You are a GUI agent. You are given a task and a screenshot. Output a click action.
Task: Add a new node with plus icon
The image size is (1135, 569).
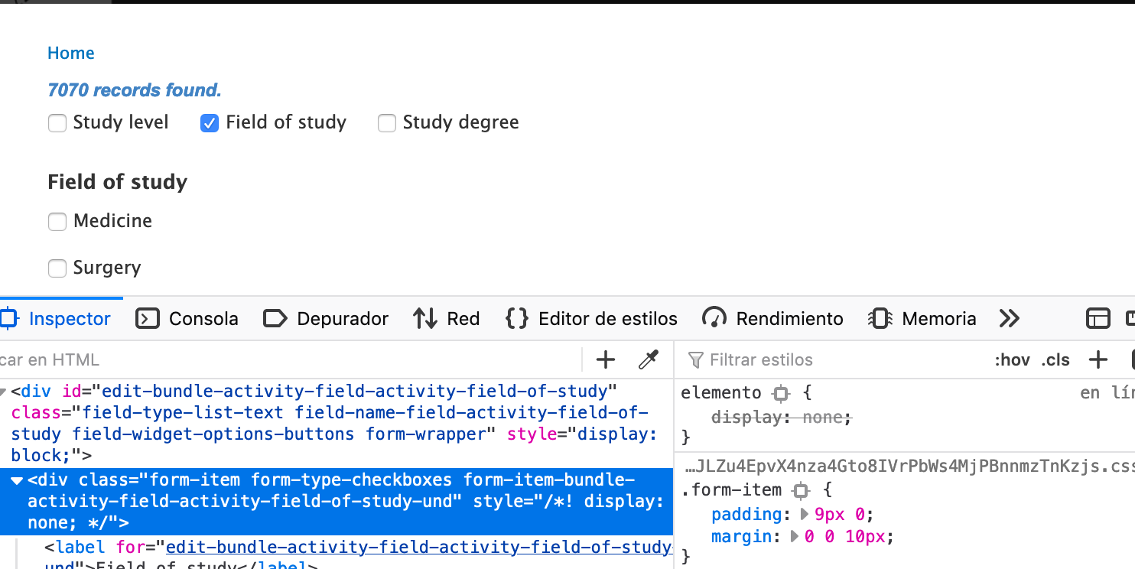(606, 360)
